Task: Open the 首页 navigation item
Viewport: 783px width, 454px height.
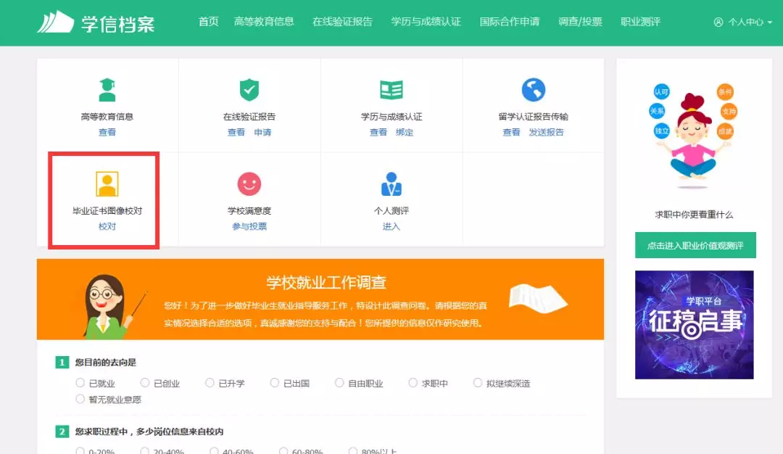Action: point(208,22)
